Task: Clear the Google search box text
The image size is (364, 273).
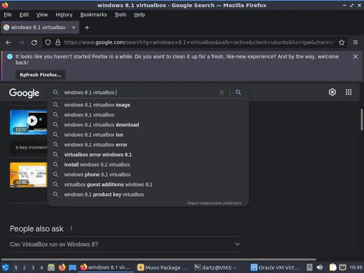Action: tap(222, 92)
